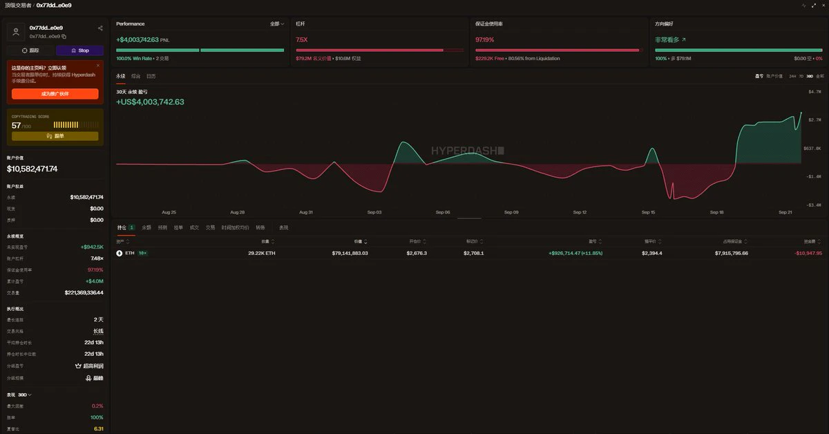Sort positions by the 盈亏 column
This screenshot has height=434, width=829.
point(595,242)
